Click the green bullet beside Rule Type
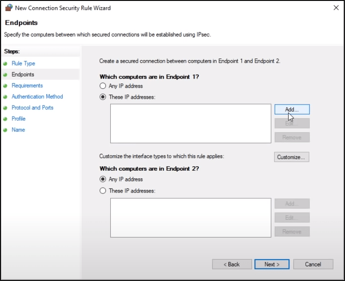The image size is (345, 281). pos(5,64)
